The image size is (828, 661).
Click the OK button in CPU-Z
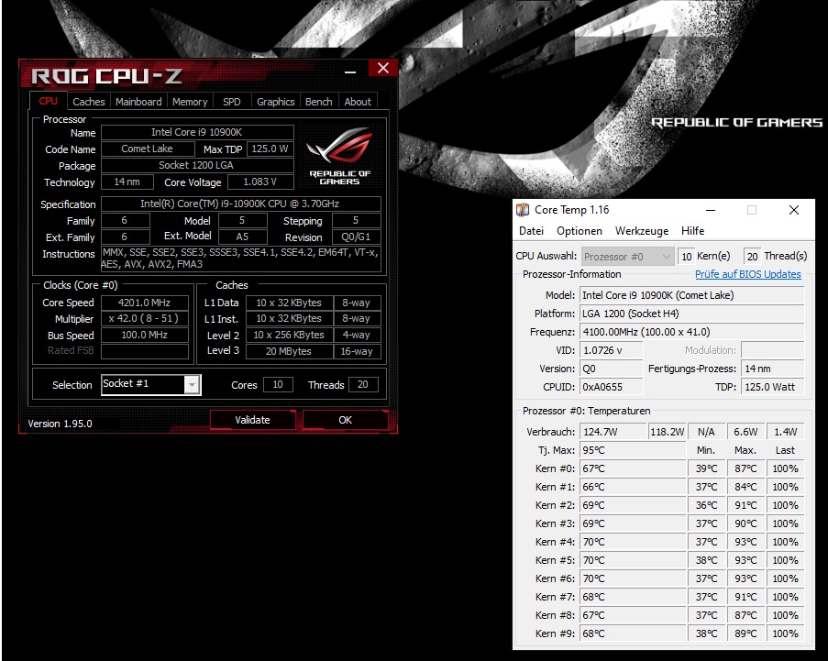tap(346, 420)
